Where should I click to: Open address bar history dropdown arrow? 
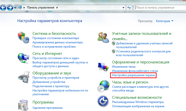[x=123, y=8]
